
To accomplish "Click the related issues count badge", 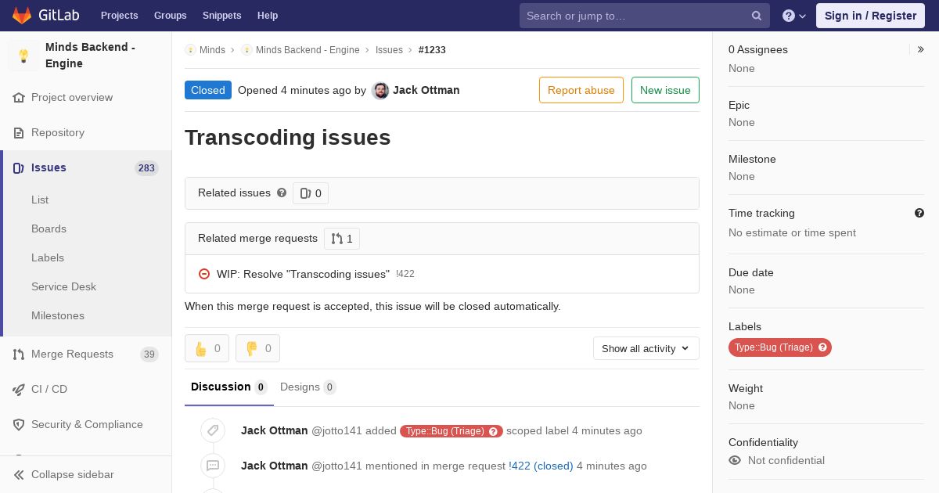I will point(311,193).
